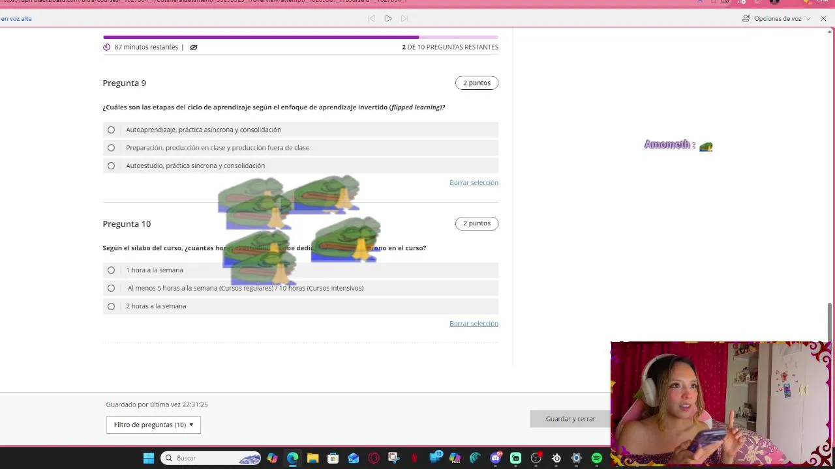Select 'Autoestudio, práctica síncrona y consolidación'
835x469 pixels.
[x=300, y=165]
